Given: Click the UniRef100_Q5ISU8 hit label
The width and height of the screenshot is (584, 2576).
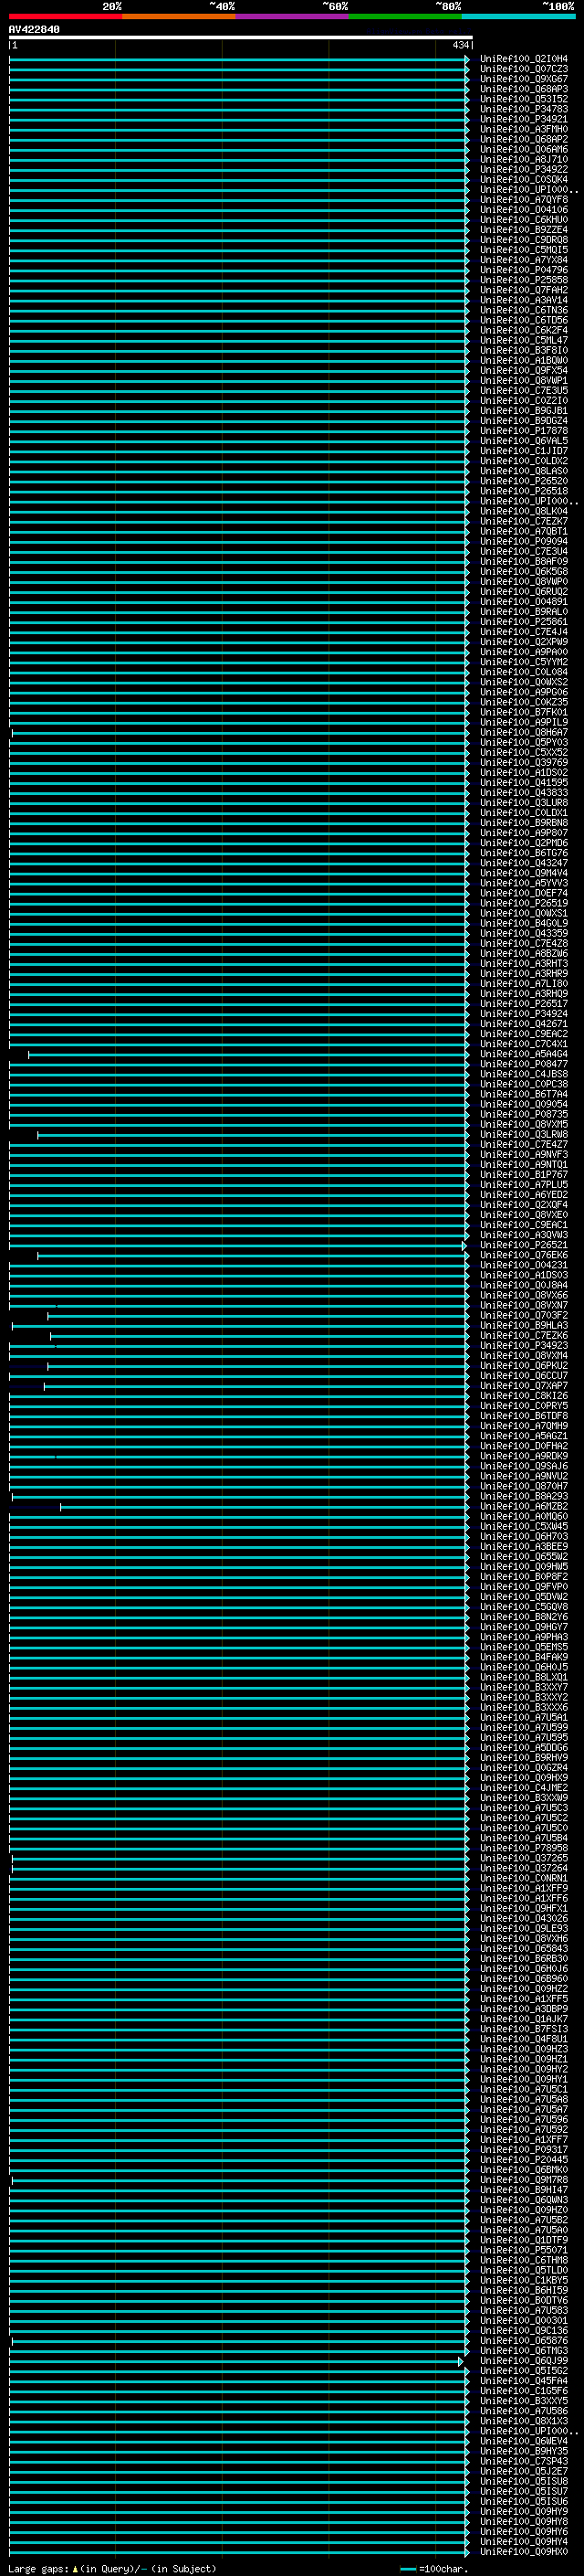Looking at the screenshot, I should (524, 2481).
